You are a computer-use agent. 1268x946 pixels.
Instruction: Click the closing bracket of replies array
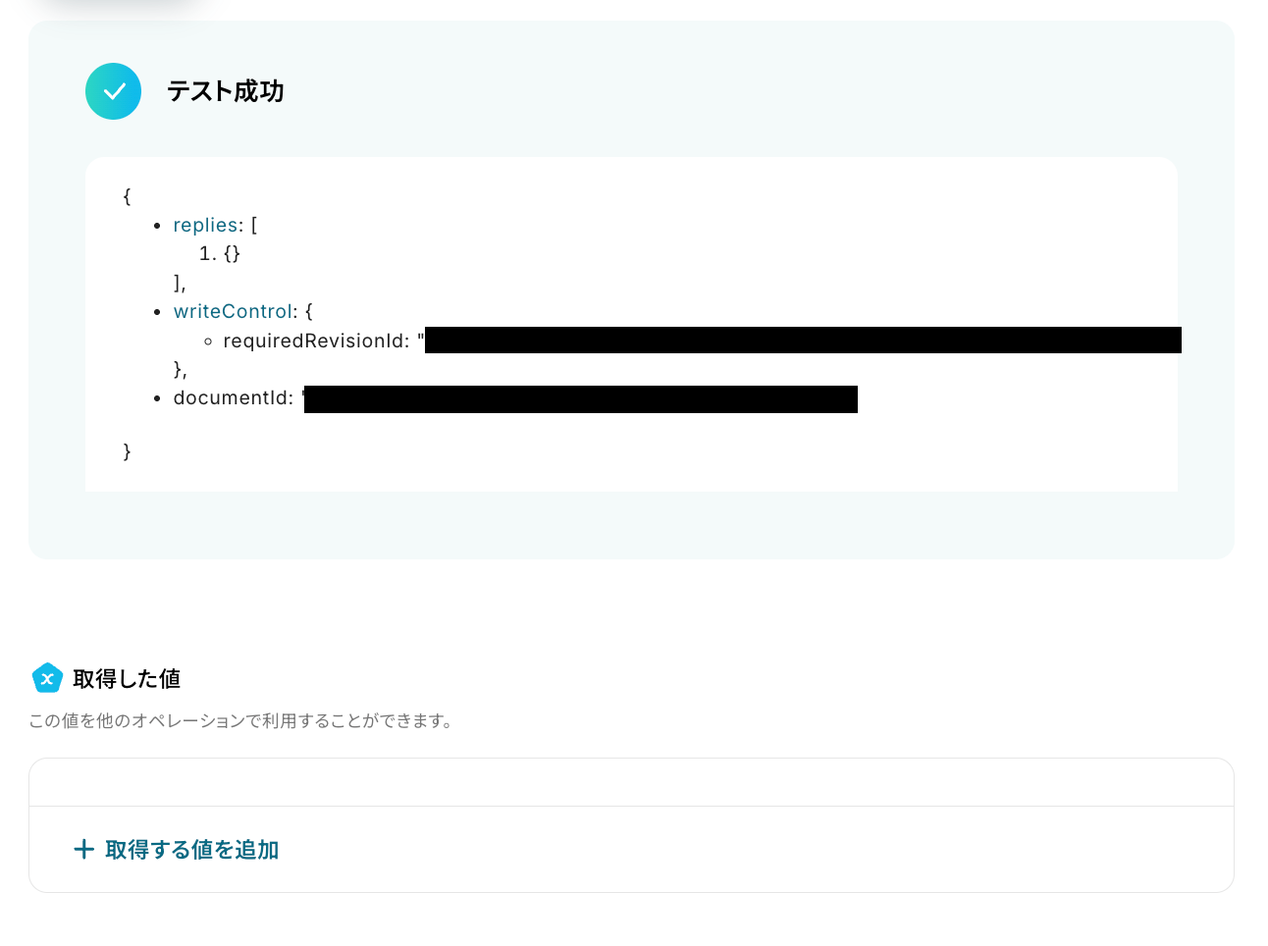click(180, 283)
